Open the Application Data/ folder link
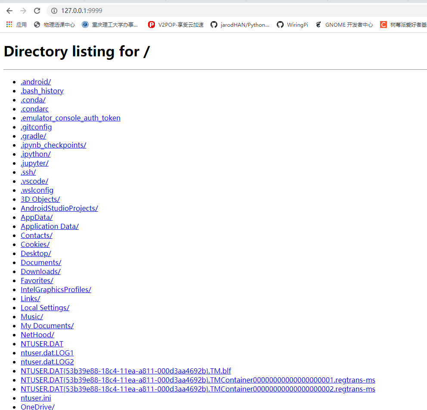The width and height of the screenshot is (427, 410). [50, 226]
